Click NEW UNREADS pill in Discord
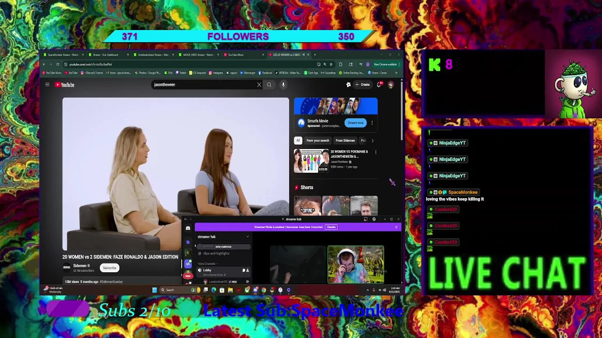This screenshot has height=338, width=602. (223, 247)
